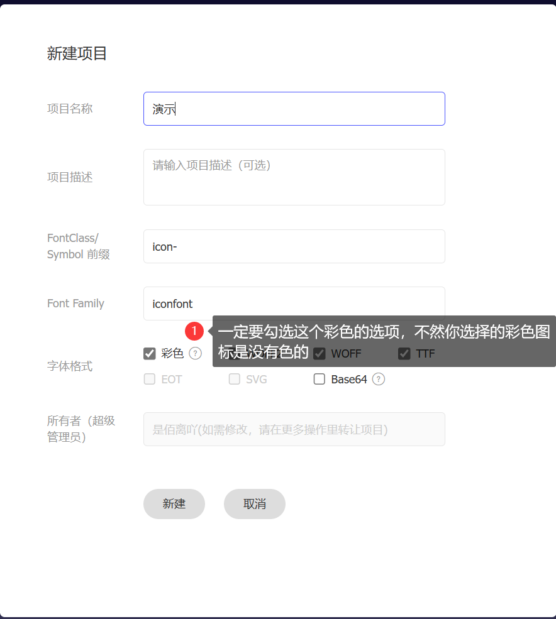Image resolution: width=556 pixels, height=619 pixels.
Task: Click the Font Family field showing iconfont
Action: coord(294,304)
